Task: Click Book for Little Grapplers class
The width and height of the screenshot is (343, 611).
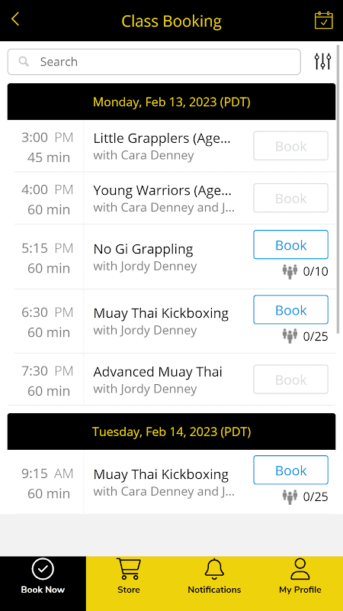Action: 291,146
